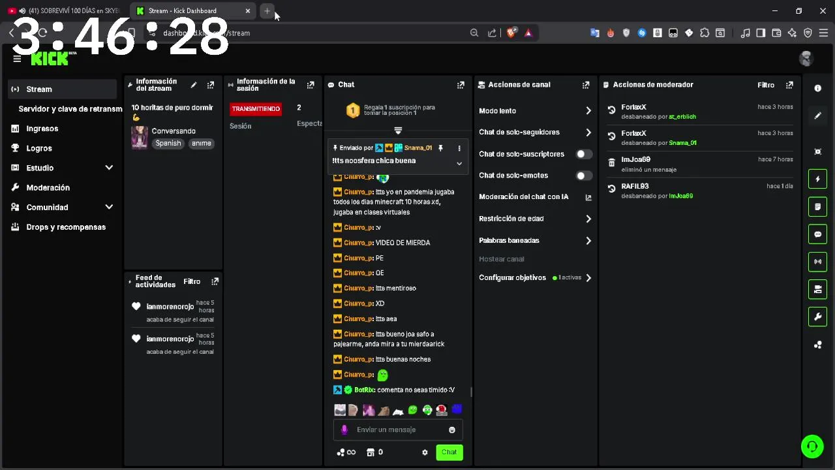Viewport: 835px width, 470px height.
Task: Click the pencil icon in right sidebar
Action: (818, 116)
